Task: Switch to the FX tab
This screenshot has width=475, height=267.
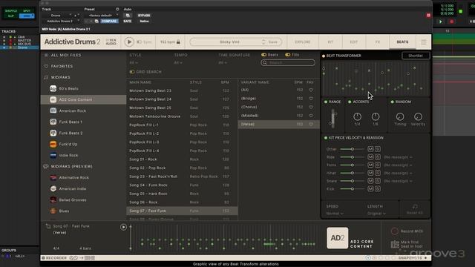Action: coord(378,42)
